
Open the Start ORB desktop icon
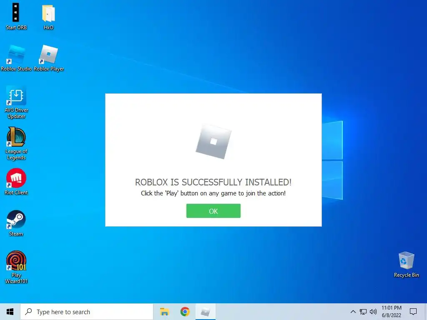click(x=16, y=17)
